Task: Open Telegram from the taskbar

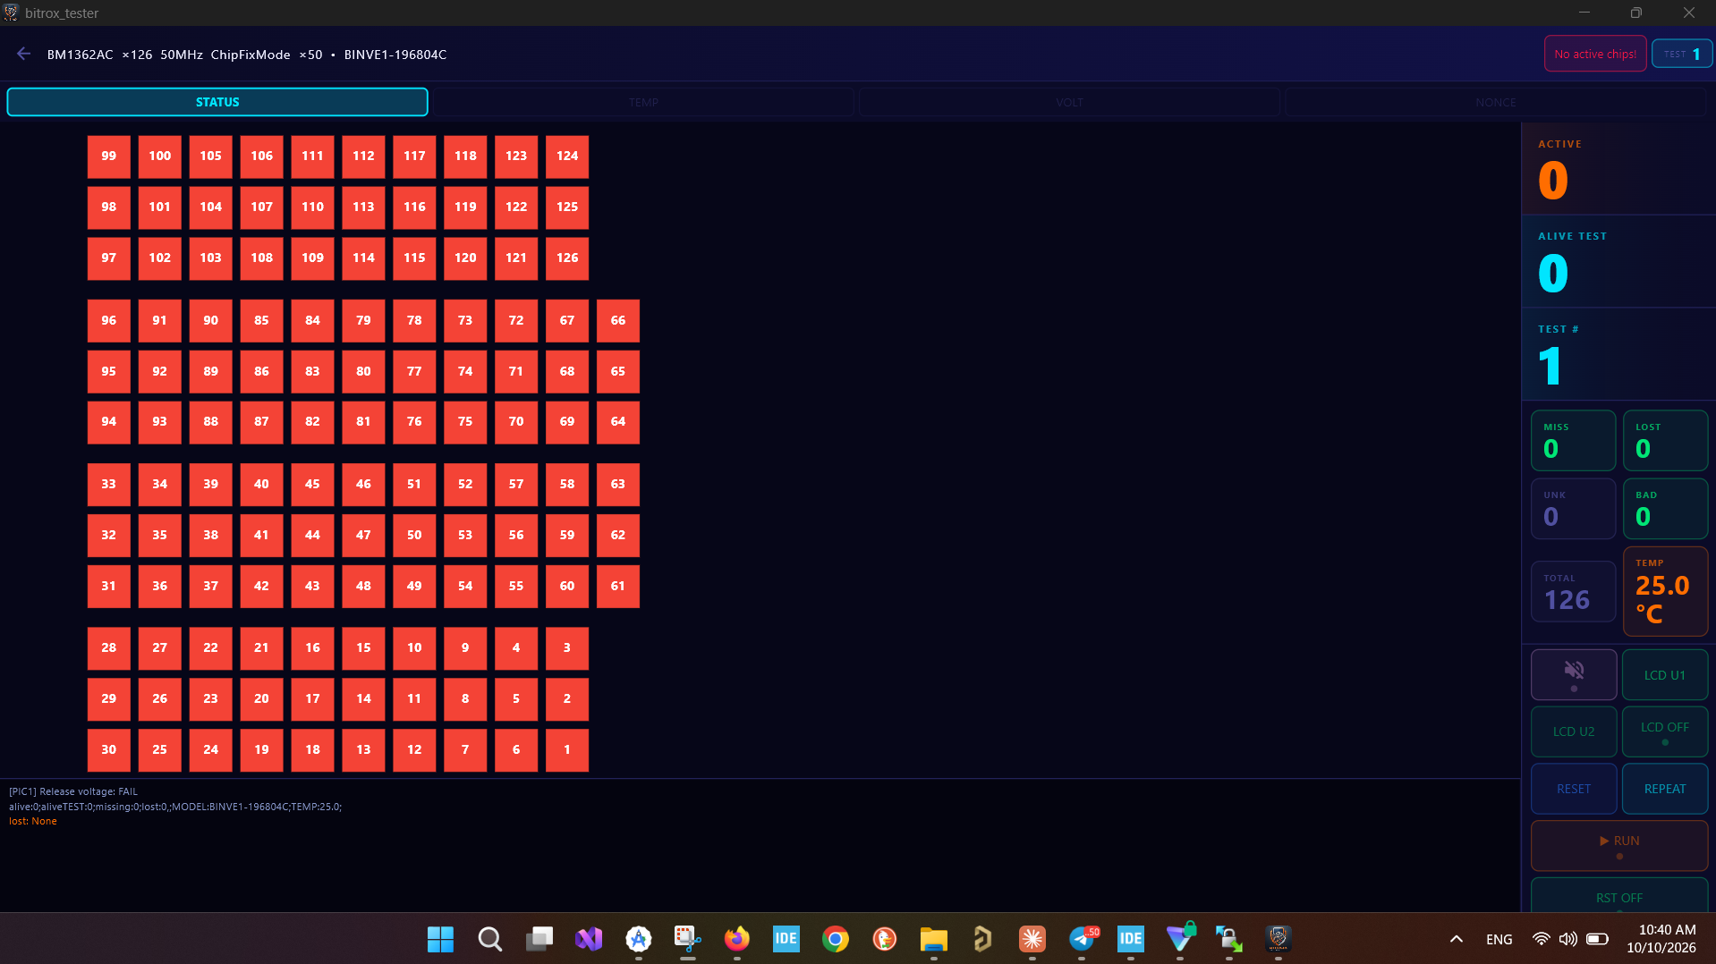Action: [x=1083, y=939]
